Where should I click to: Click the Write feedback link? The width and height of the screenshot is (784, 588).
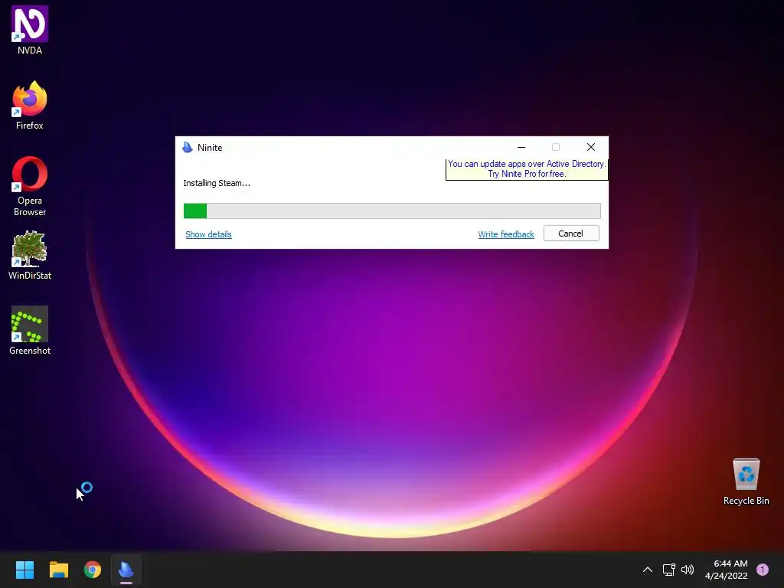[506, 234]
